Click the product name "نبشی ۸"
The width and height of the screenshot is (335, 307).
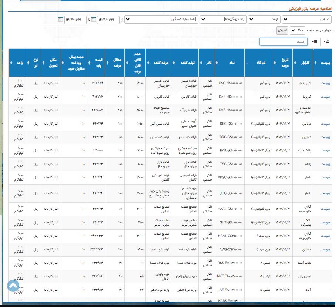265,263
